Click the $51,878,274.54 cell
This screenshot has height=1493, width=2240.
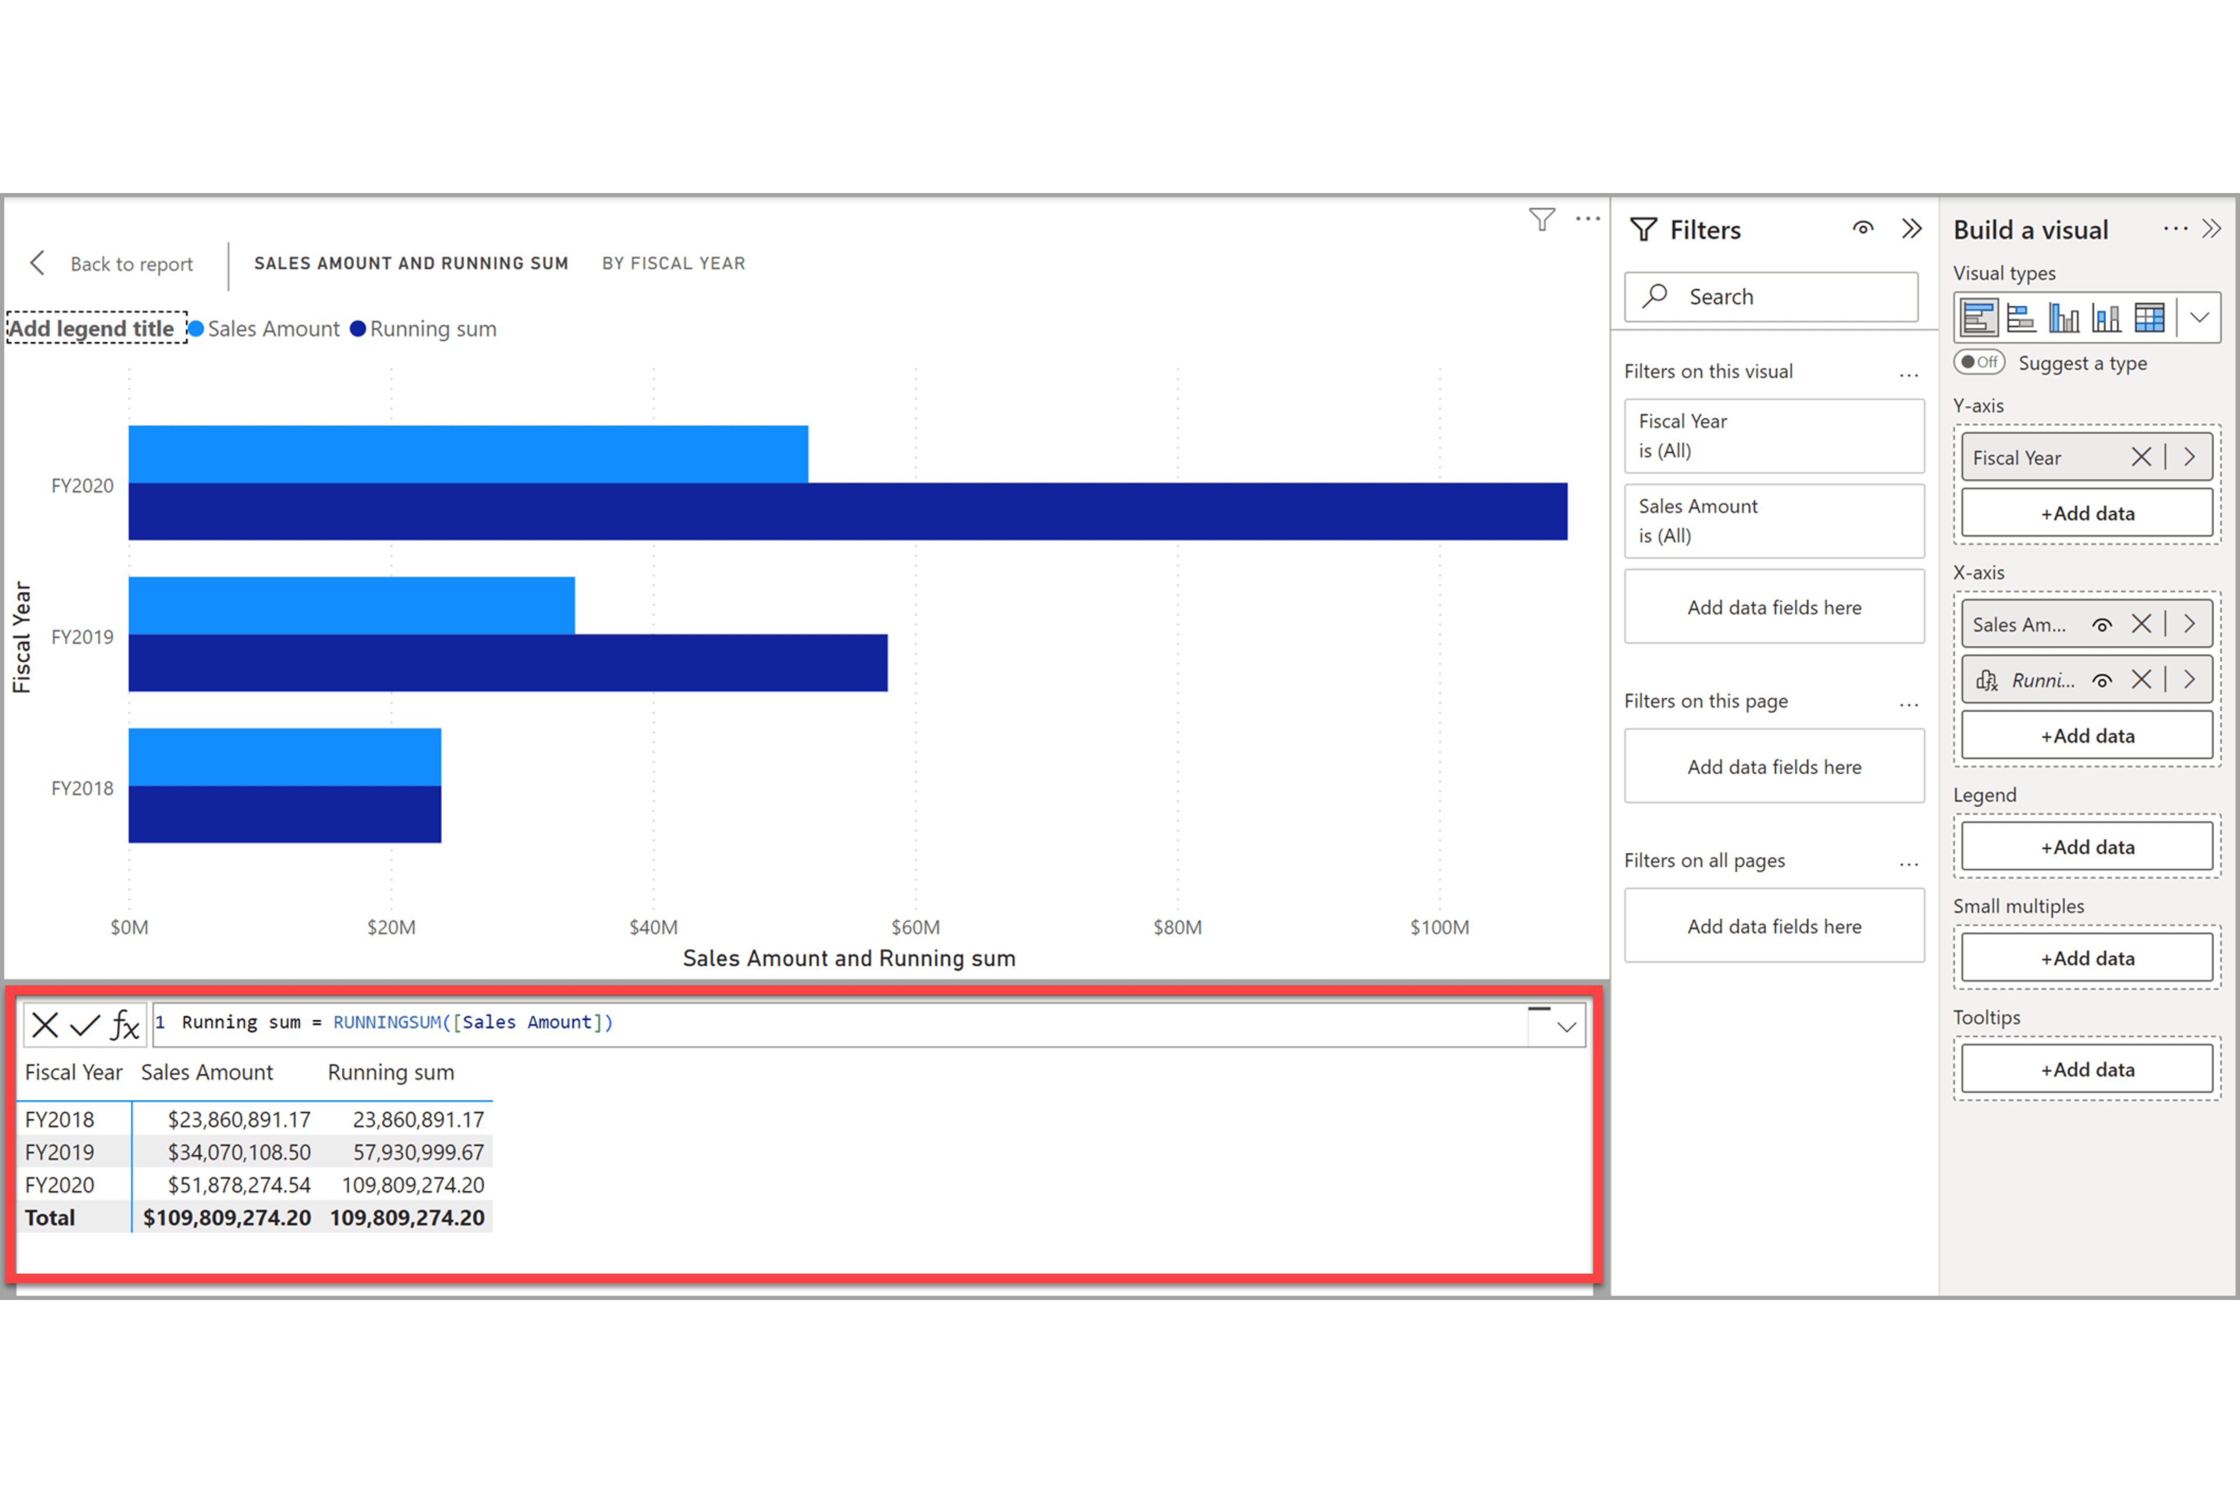[x=239, y=1186]
